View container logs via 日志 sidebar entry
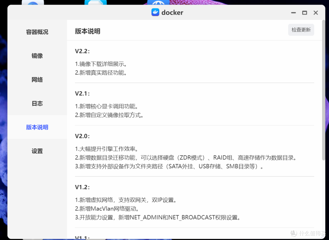 click(x=37, y=103)
